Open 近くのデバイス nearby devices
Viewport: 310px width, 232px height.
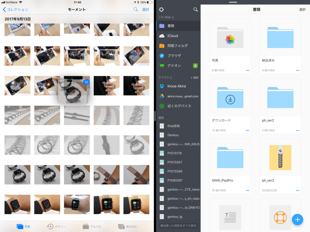click(178, 106)
